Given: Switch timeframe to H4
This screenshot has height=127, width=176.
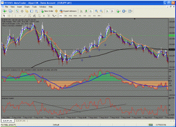Looking at the screenshot, I should tap(85, 16).
